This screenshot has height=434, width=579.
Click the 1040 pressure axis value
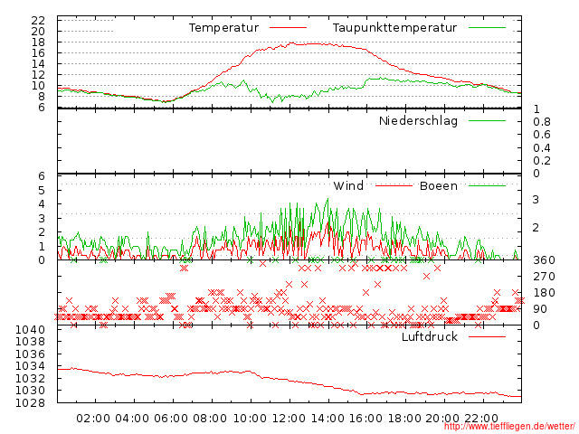(30, 329)
